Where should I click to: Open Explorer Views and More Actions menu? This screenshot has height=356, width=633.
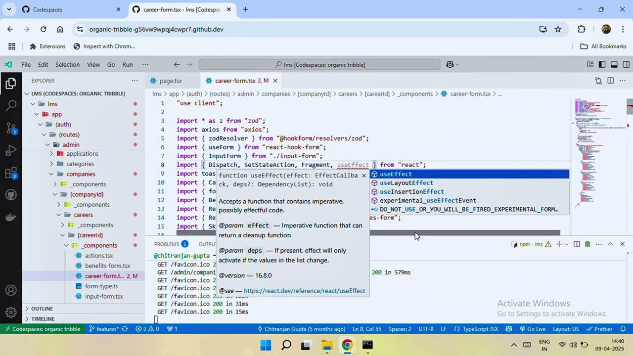coord(135,81)
